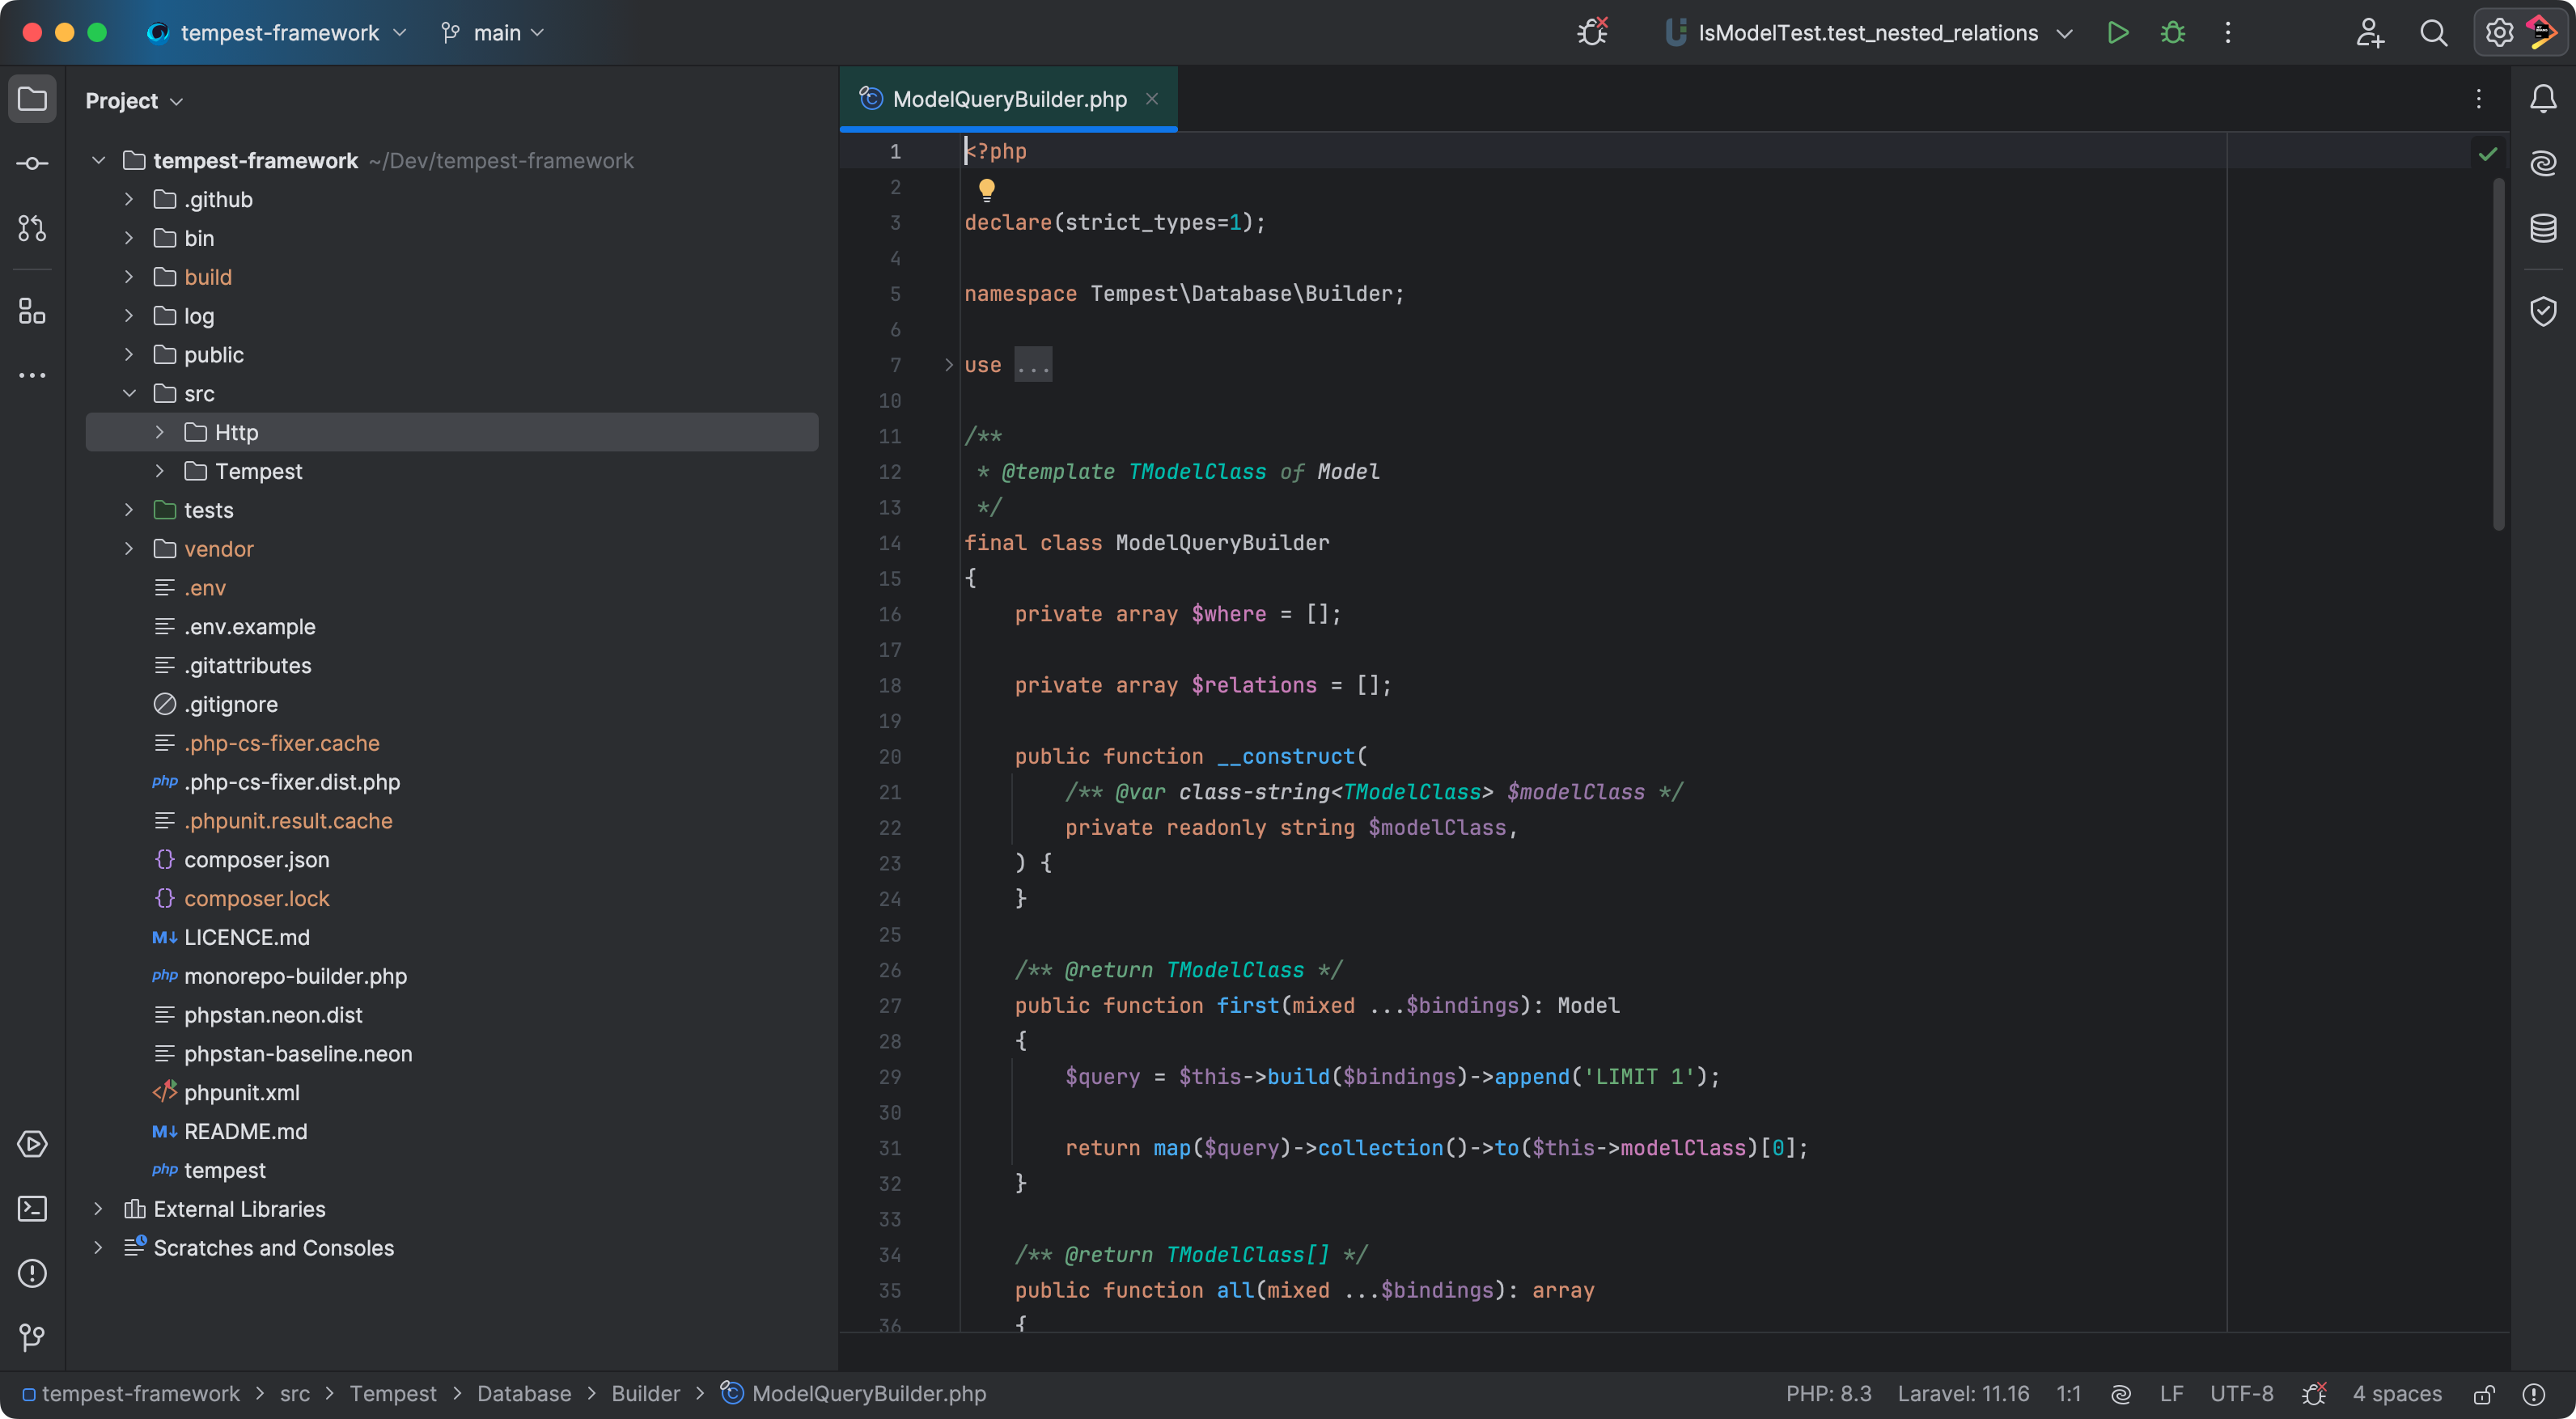Open the Database tool window
The height and width of the screenshot is (1419, 2576).
pyautogui.click(x=2542, y=228)
